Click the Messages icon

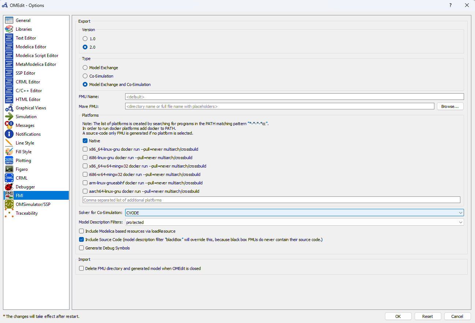pyautogui.click(x=9, y=125)
